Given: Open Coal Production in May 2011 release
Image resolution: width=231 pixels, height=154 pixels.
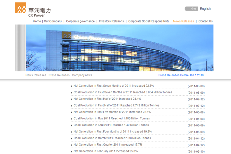Looking at the screenshot, I should point(111,118).
